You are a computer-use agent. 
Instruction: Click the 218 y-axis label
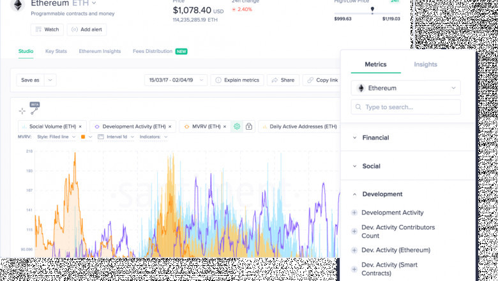click(x=29, y=151)
